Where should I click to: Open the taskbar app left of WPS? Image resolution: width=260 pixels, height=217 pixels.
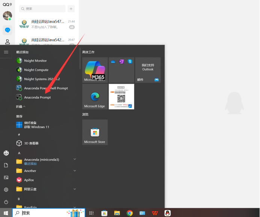pyautogui.click(x=142, y=213)
